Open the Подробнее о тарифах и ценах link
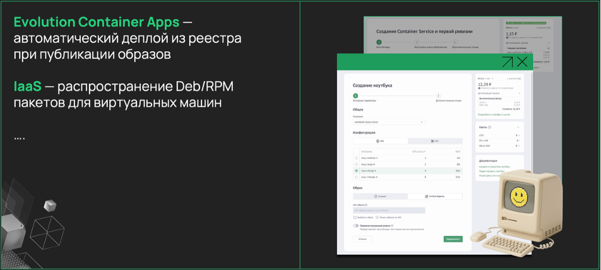Screen dimensions: 601x270 494,115
